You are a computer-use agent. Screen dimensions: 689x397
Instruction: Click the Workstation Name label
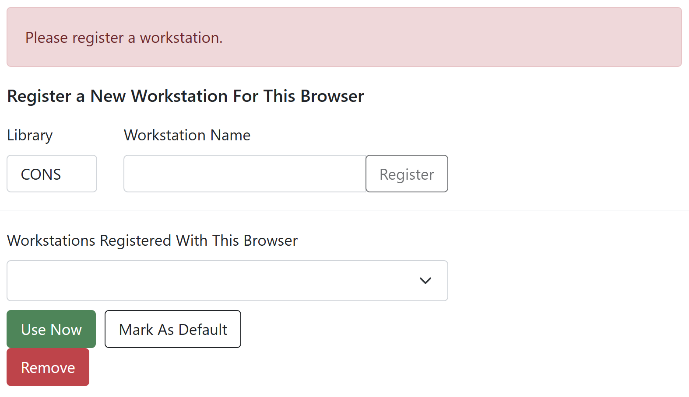[187, 135]
